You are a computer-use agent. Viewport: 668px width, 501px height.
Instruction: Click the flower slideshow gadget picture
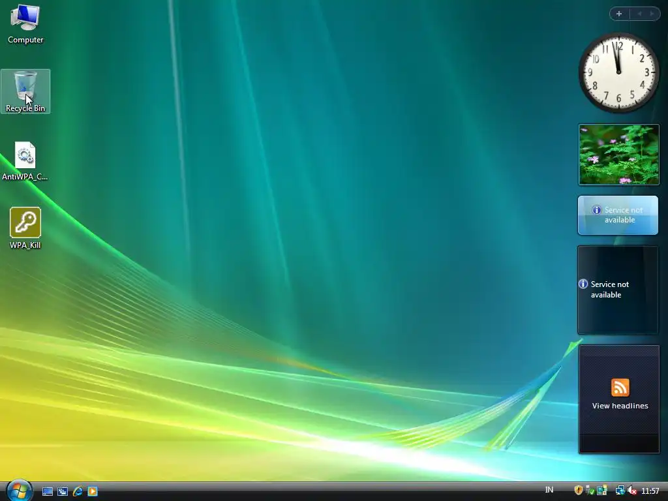(618, 155)
